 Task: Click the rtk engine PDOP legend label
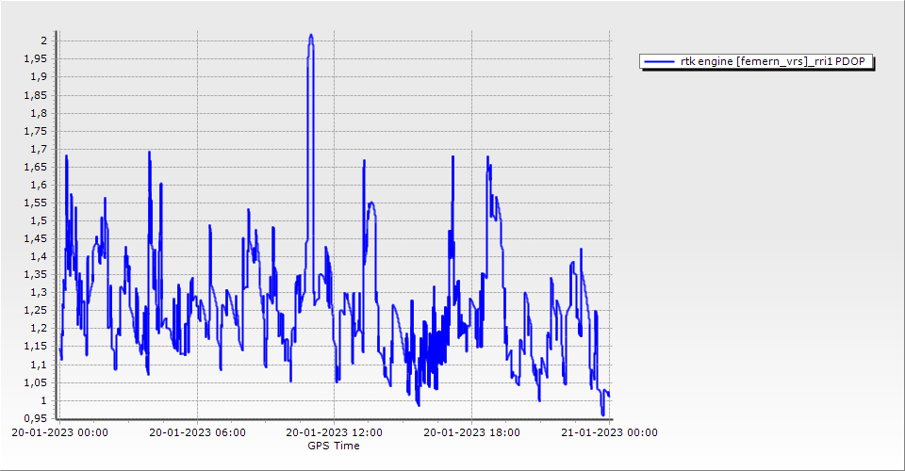(776, 62)
